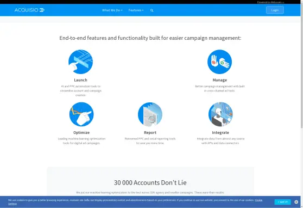Screen dimensions: 303x208
Task: Open the Launch heading link
Action: point(80,80)
